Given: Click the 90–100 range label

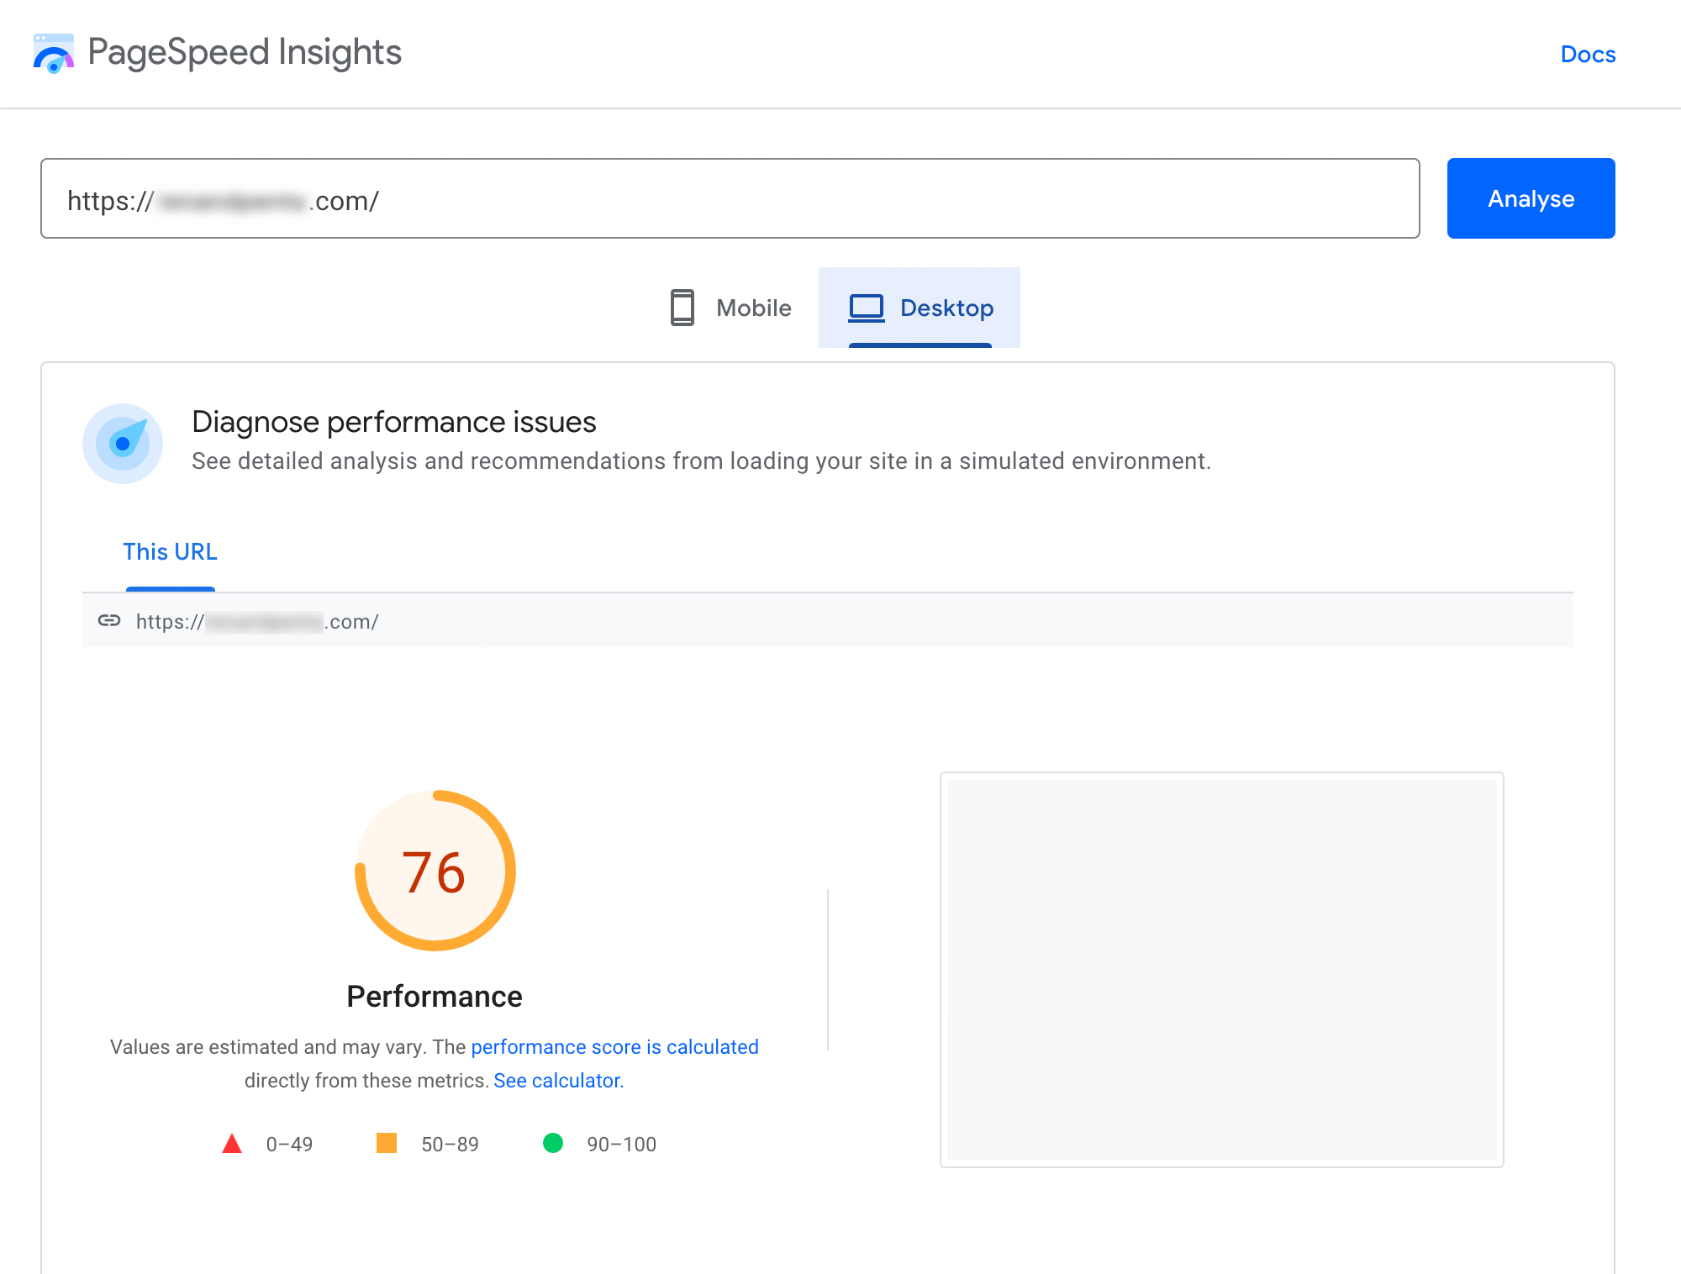Looking at the screenshot, I should click(621, 1145).
